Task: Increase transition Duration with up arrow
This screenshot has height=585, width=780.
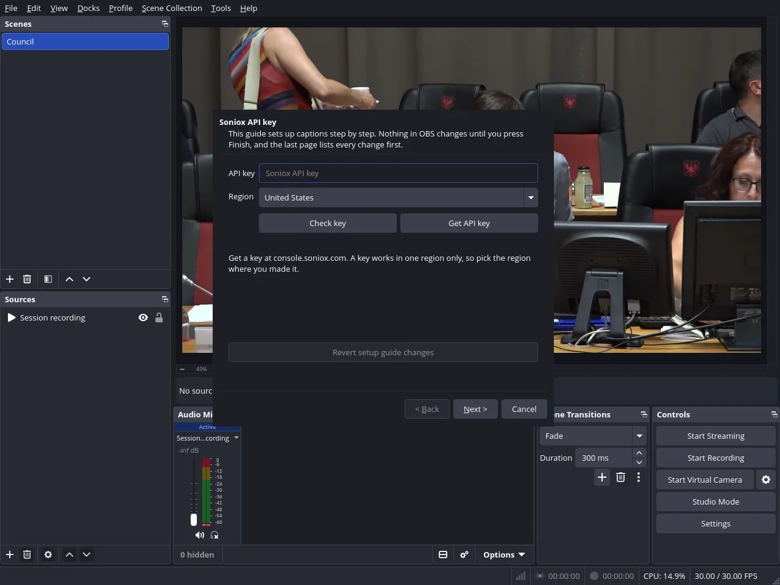Action: tap(639, 453)
